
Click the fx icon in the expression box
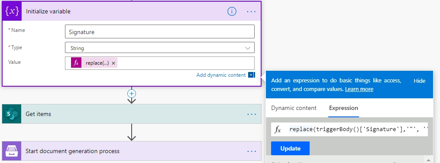pyautogui.click(x=278, y=129)
